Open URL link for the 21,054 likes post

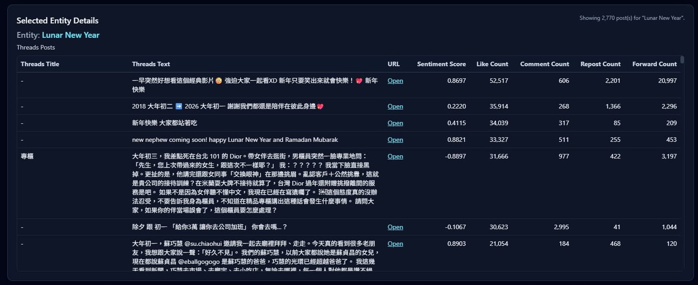tap(395, 244)
